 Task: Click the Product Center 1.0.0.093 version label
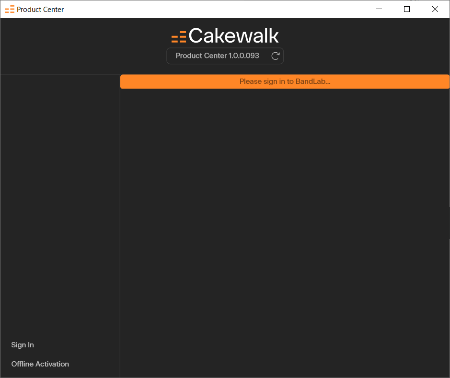click(x=217, y=56)
